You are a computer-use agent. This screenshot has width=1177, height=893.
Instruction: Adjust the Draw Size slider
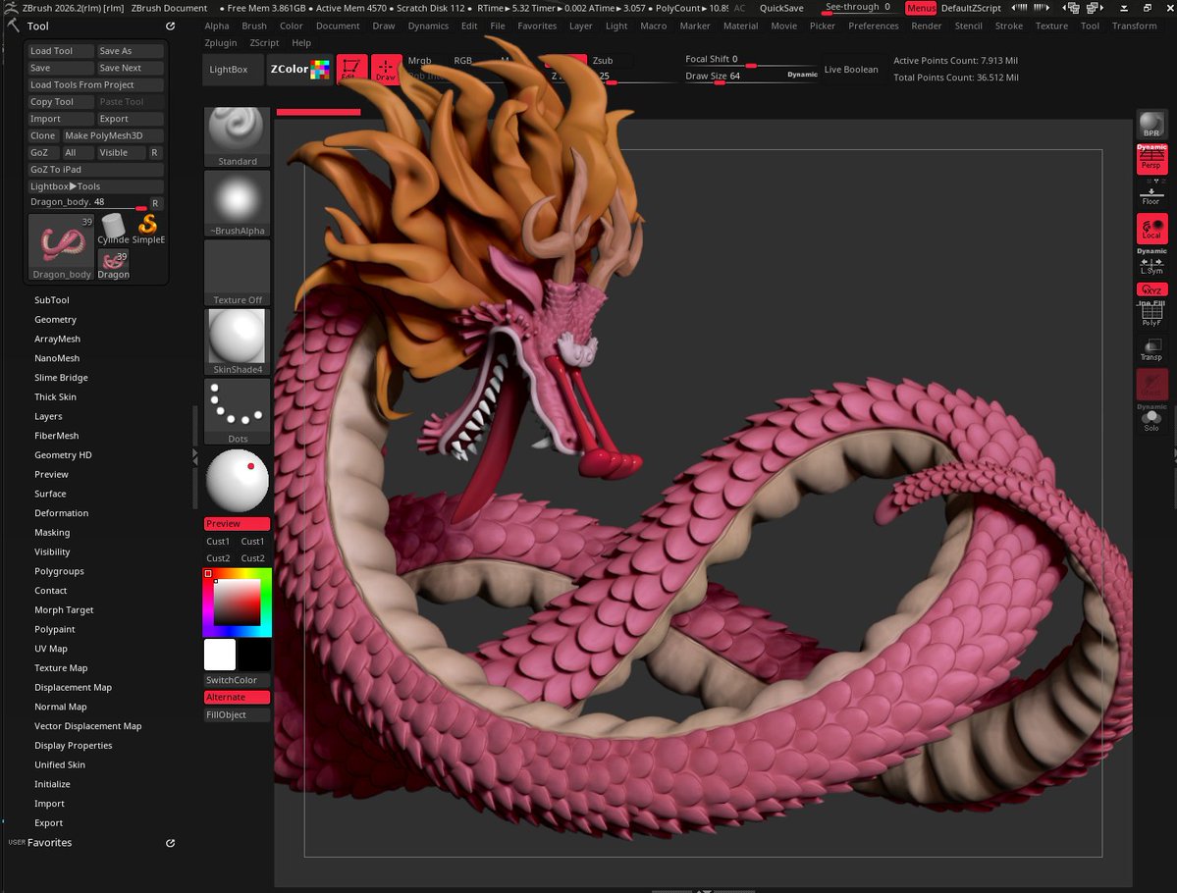(750, 77)
